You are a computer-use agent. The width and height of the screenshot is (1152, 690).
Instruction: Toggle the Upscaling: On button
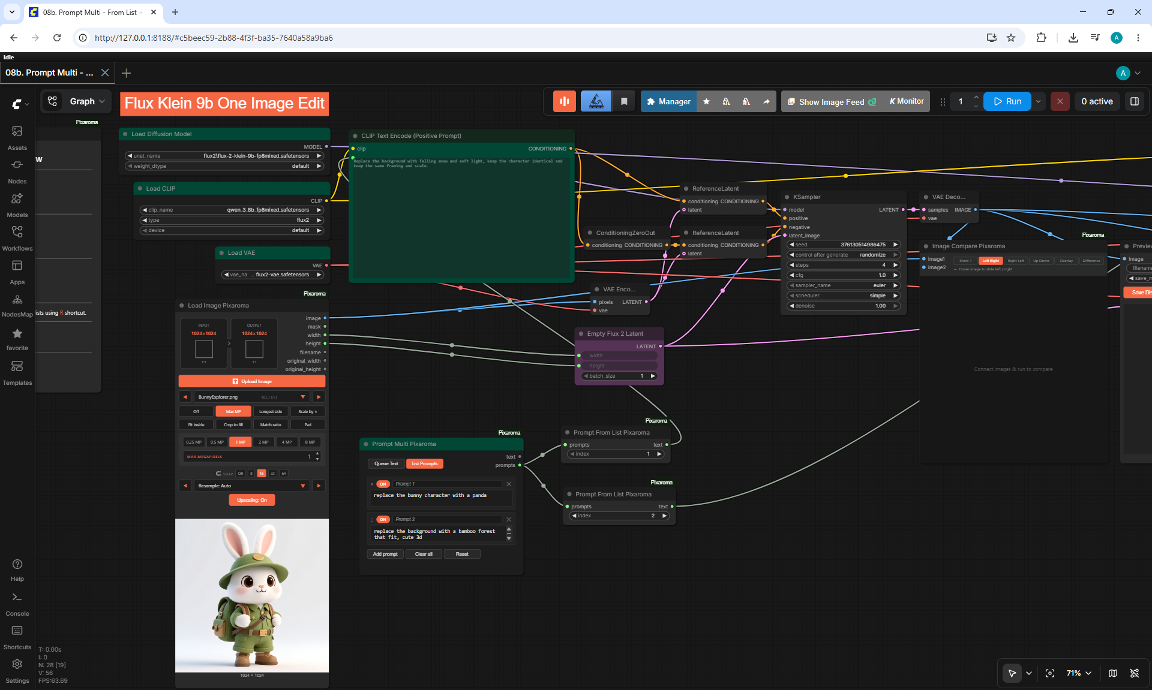click(252, 500)
